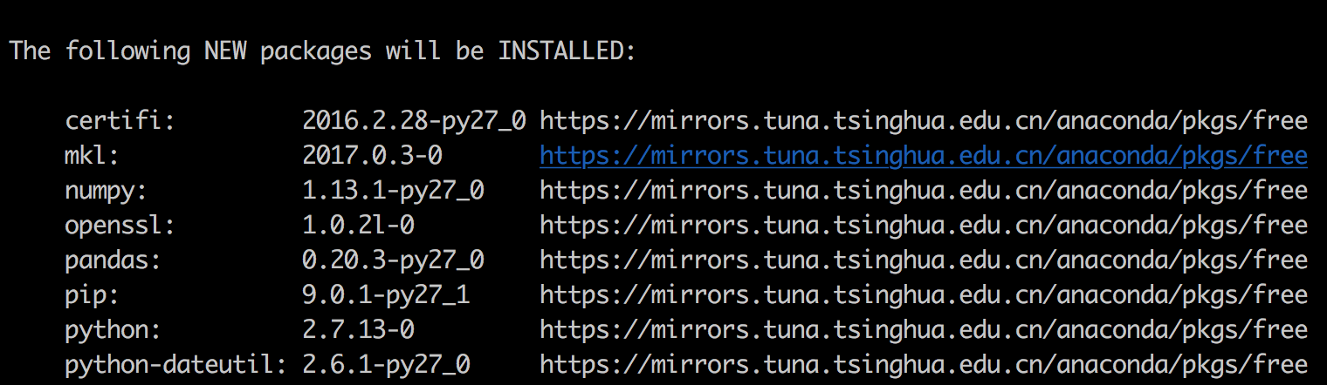Click the pip package mirror URL
1327x385 pixels.
tap(924, 295)
